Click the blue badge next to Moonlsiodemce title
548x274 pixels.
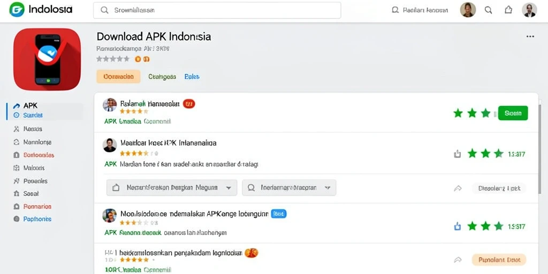tap(278, 214)
